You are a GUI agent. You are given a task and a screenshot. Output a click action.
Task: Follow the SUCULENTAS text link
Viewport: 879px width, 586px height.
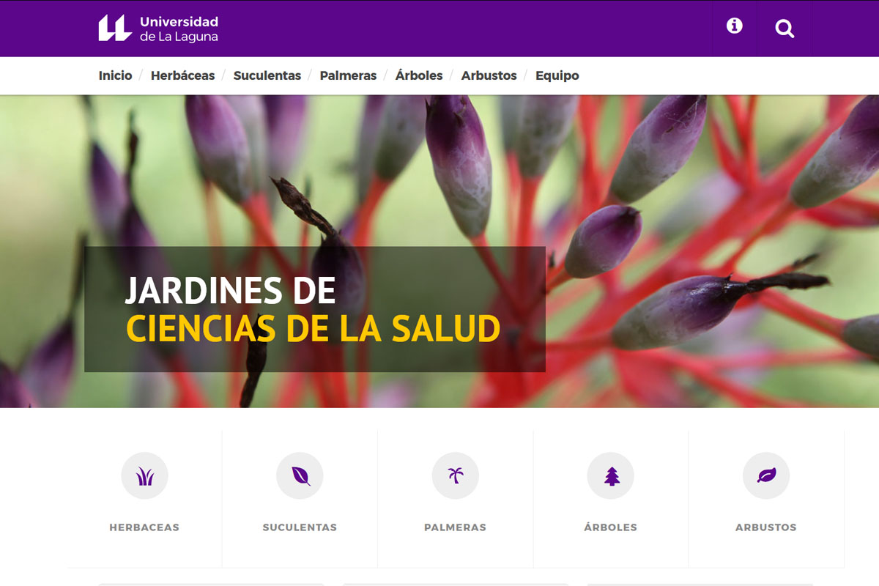pyautogui.click(x=300, y=527)
